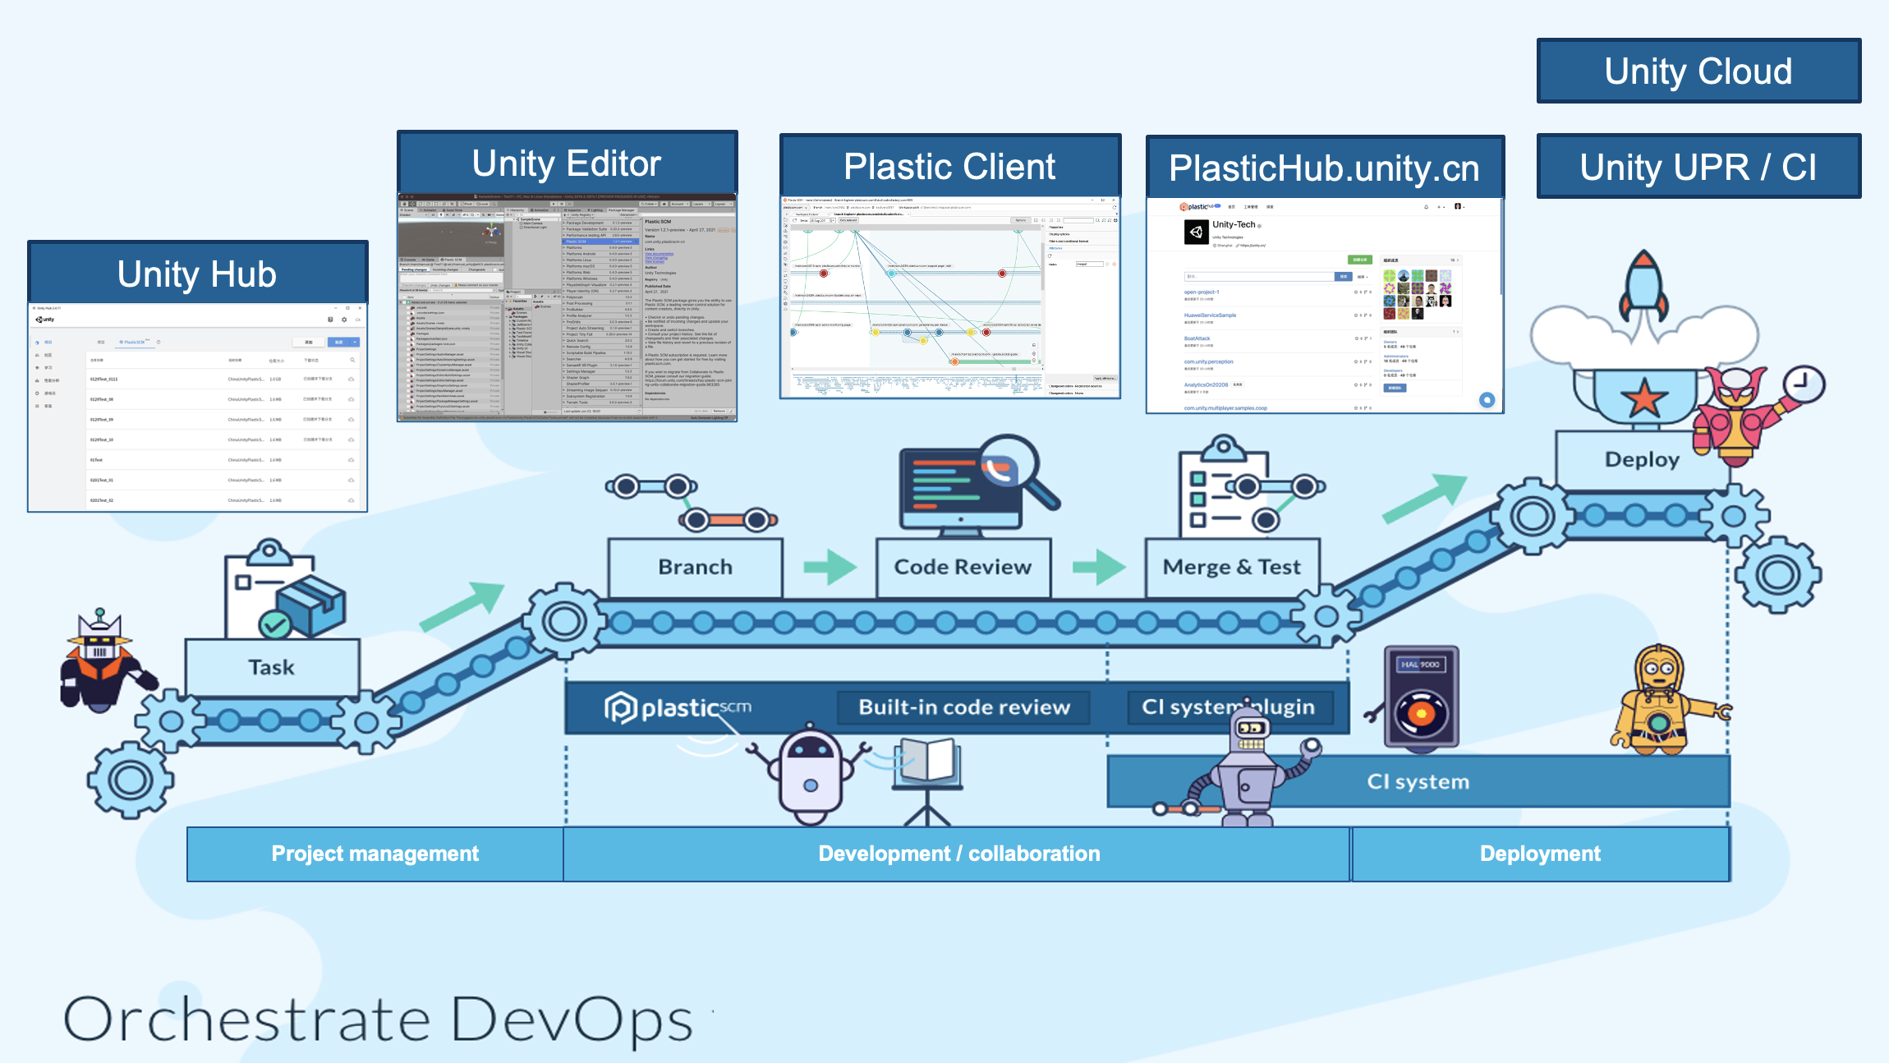Click notification bell in PlasticHub header
The width and height of the screenshot is (1889, 1063).
pos(1426,207)
